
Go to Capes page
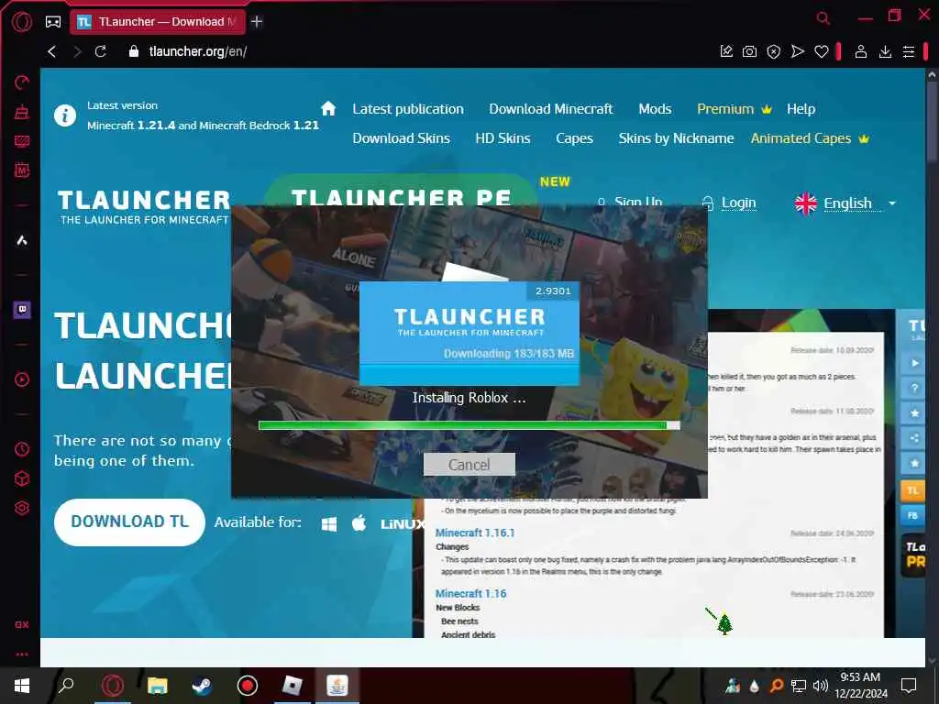tap(574, 138)
